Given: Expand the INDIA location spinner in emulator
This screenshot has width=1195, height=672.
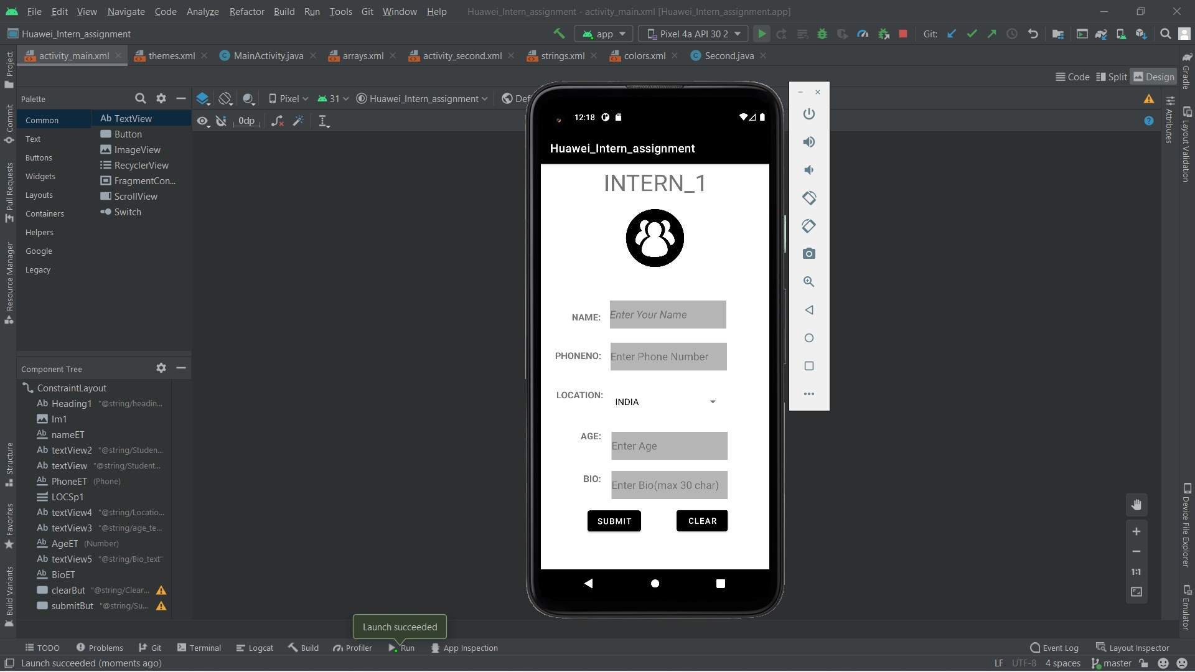Looking at the screenshot, I should 666,402.
